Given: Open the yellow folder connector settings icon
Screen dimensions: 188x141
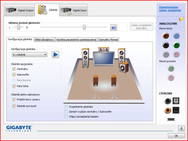Looking at the screenshot, I should [181, 19].
